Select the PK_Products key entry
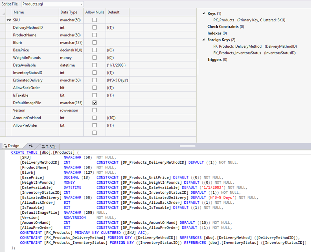311x252 pixels. point(249,20)
